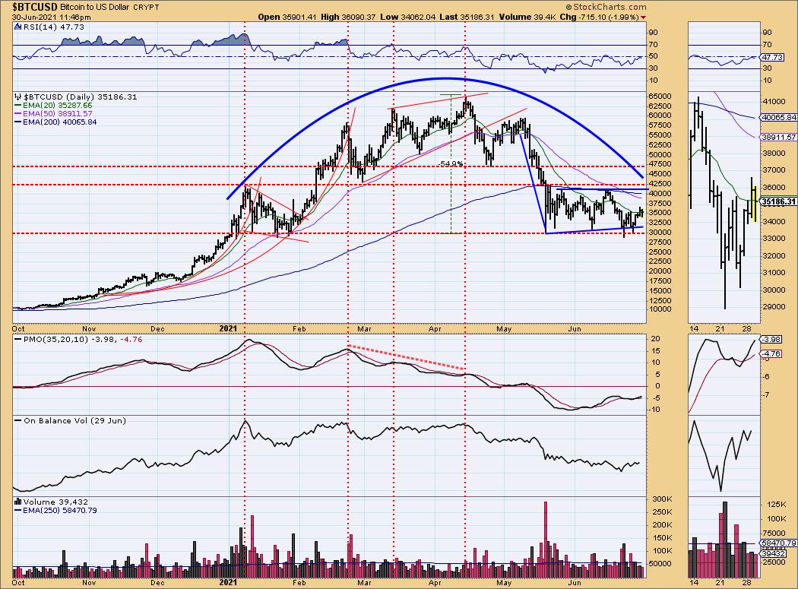Viewport: 798px width, 589px height.
Task: Click the boxed 35186.31 last price tag
Action: pos(779,201)
